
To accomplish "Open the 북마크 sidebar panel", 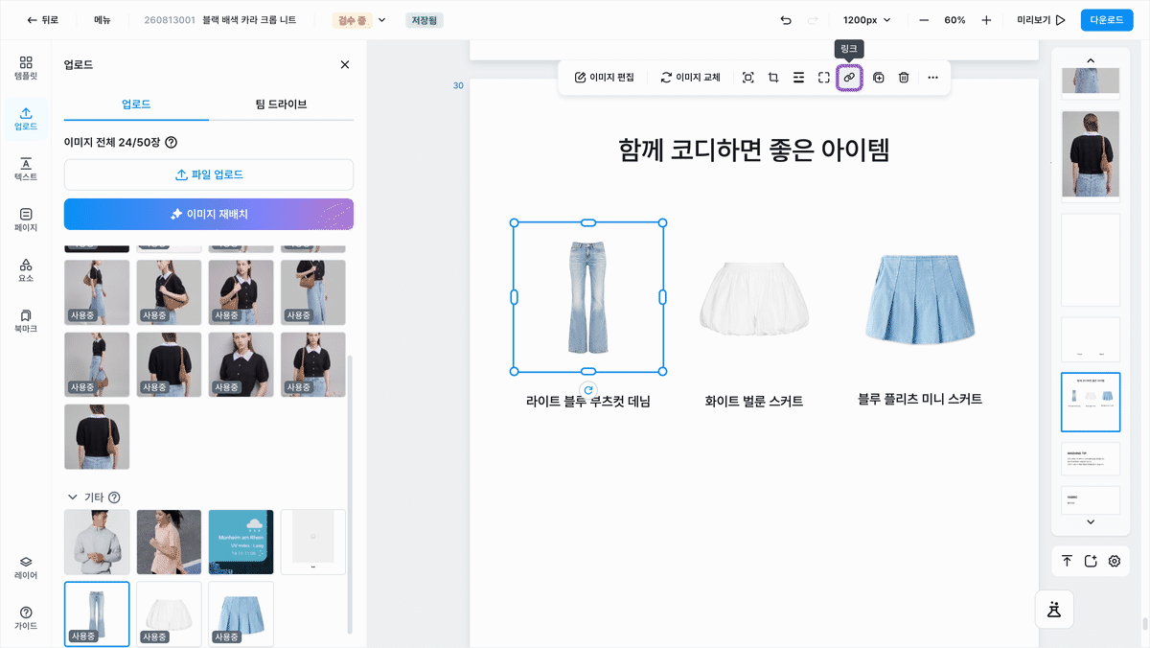I will tap(26, 321).
